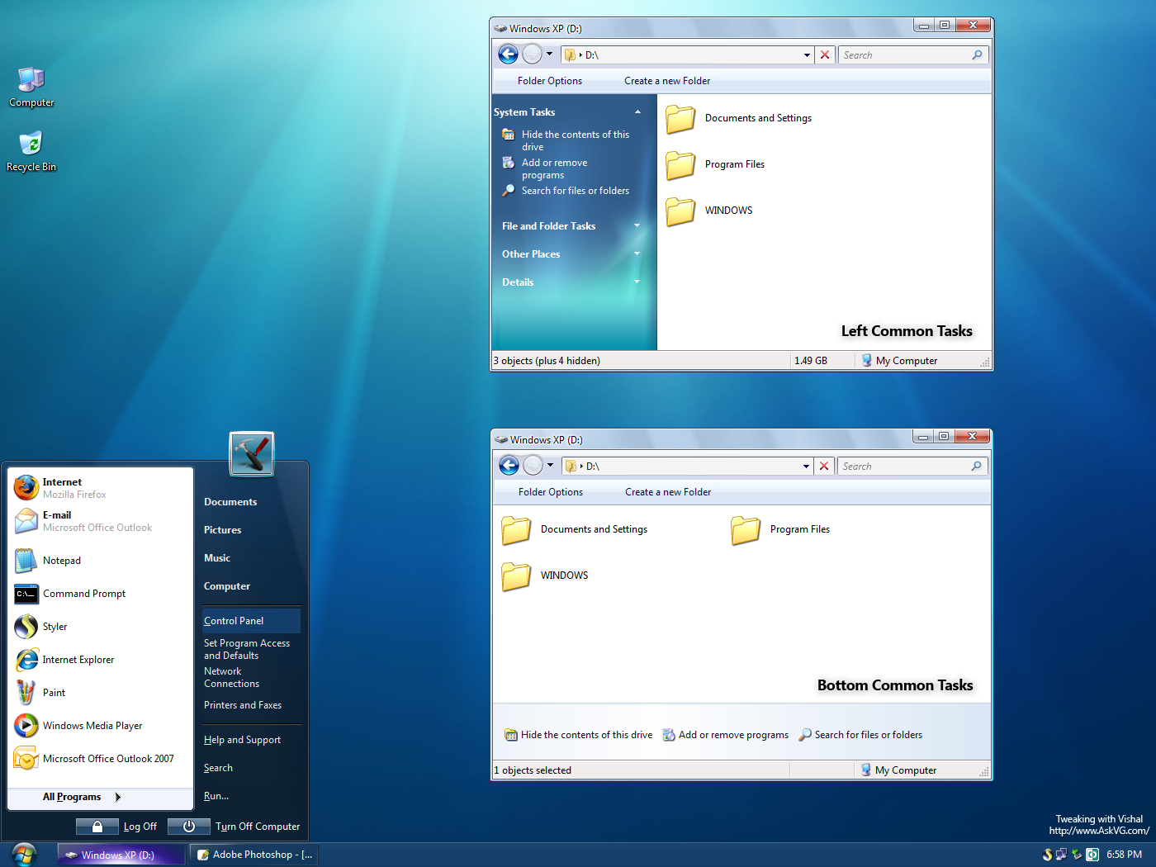Screen dimensions: 1156x867
Task: Open the Program Files folder in the top window
Action: pos(734,164)
